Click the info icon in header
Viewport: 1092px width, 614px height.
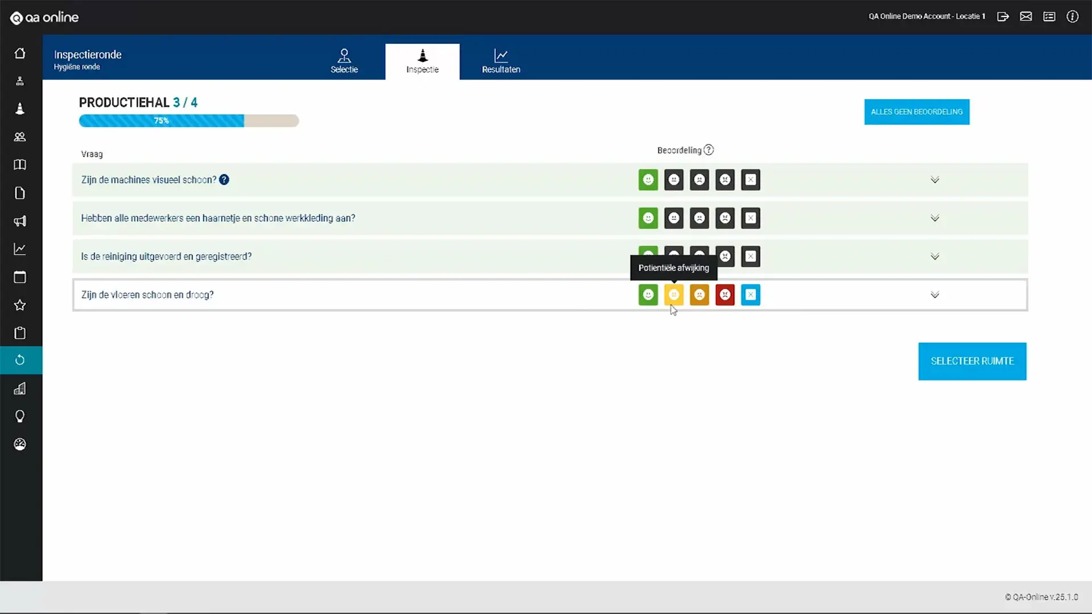pos(1072,16)
